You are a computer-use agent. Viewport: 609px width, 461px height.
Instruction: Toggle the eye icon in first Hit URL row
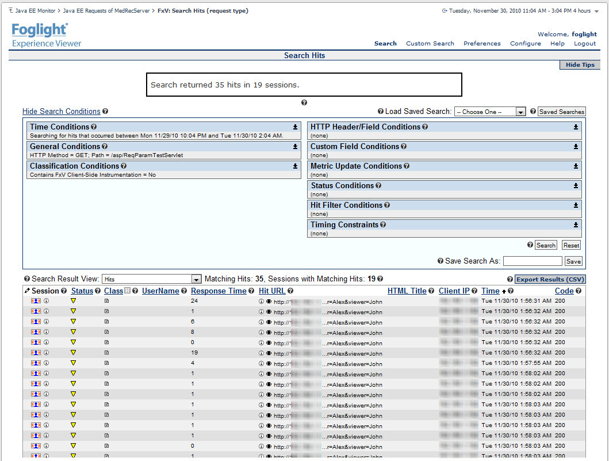[x=269, y=301]
